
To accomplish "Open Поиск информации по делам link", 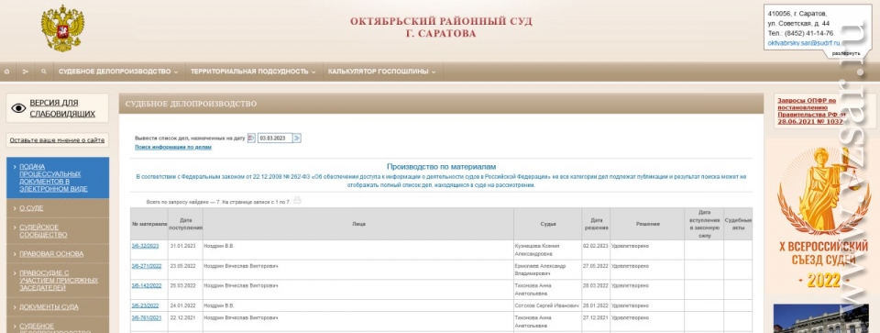I will (173, 147).
